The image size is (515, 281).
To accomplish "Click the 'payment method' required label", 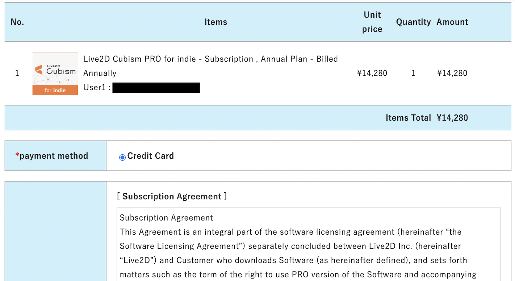I will (52, 156).
